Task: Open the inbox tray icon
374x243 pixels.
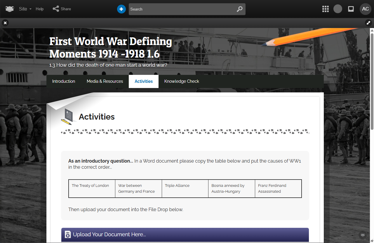Action: 351,9
